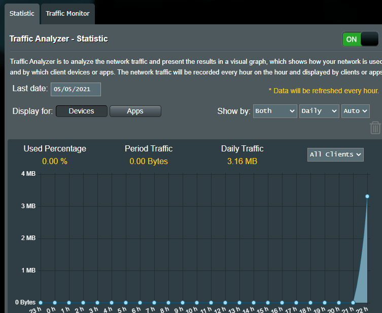Open the Traffic Monitor tab
Viewport: 382px width, 313px height.
click(67, 14)
